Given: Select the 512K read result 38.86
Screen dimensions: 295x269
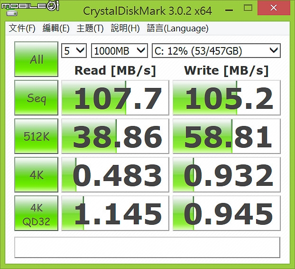Looking at the screenshot, I should pyautogui.click(x=115, y=136).
